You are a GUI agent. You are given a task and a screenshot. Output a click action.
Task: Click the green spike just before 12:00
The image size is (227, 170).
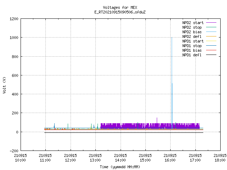pos(68,126)
